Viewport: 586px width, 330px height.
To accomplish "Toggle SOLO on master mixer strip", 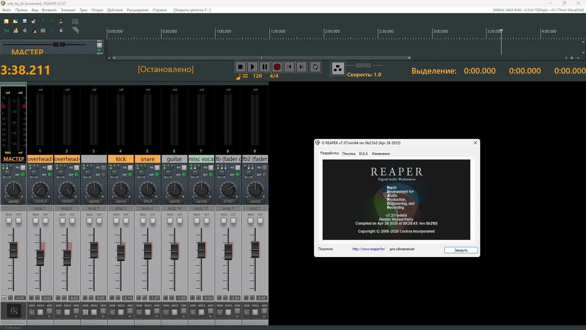I will coord(9,221).
